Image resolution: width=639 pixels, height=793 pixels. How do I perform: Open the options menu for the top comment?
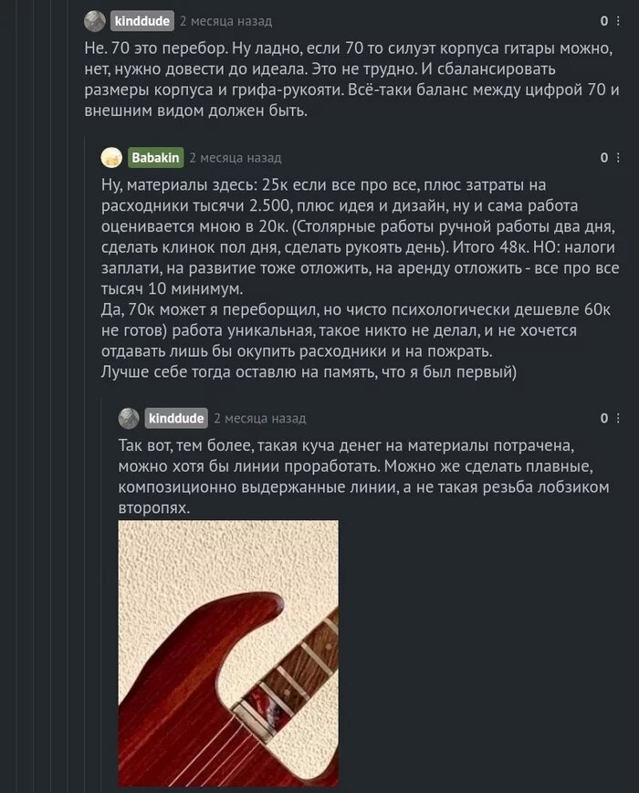pos(618,20)
